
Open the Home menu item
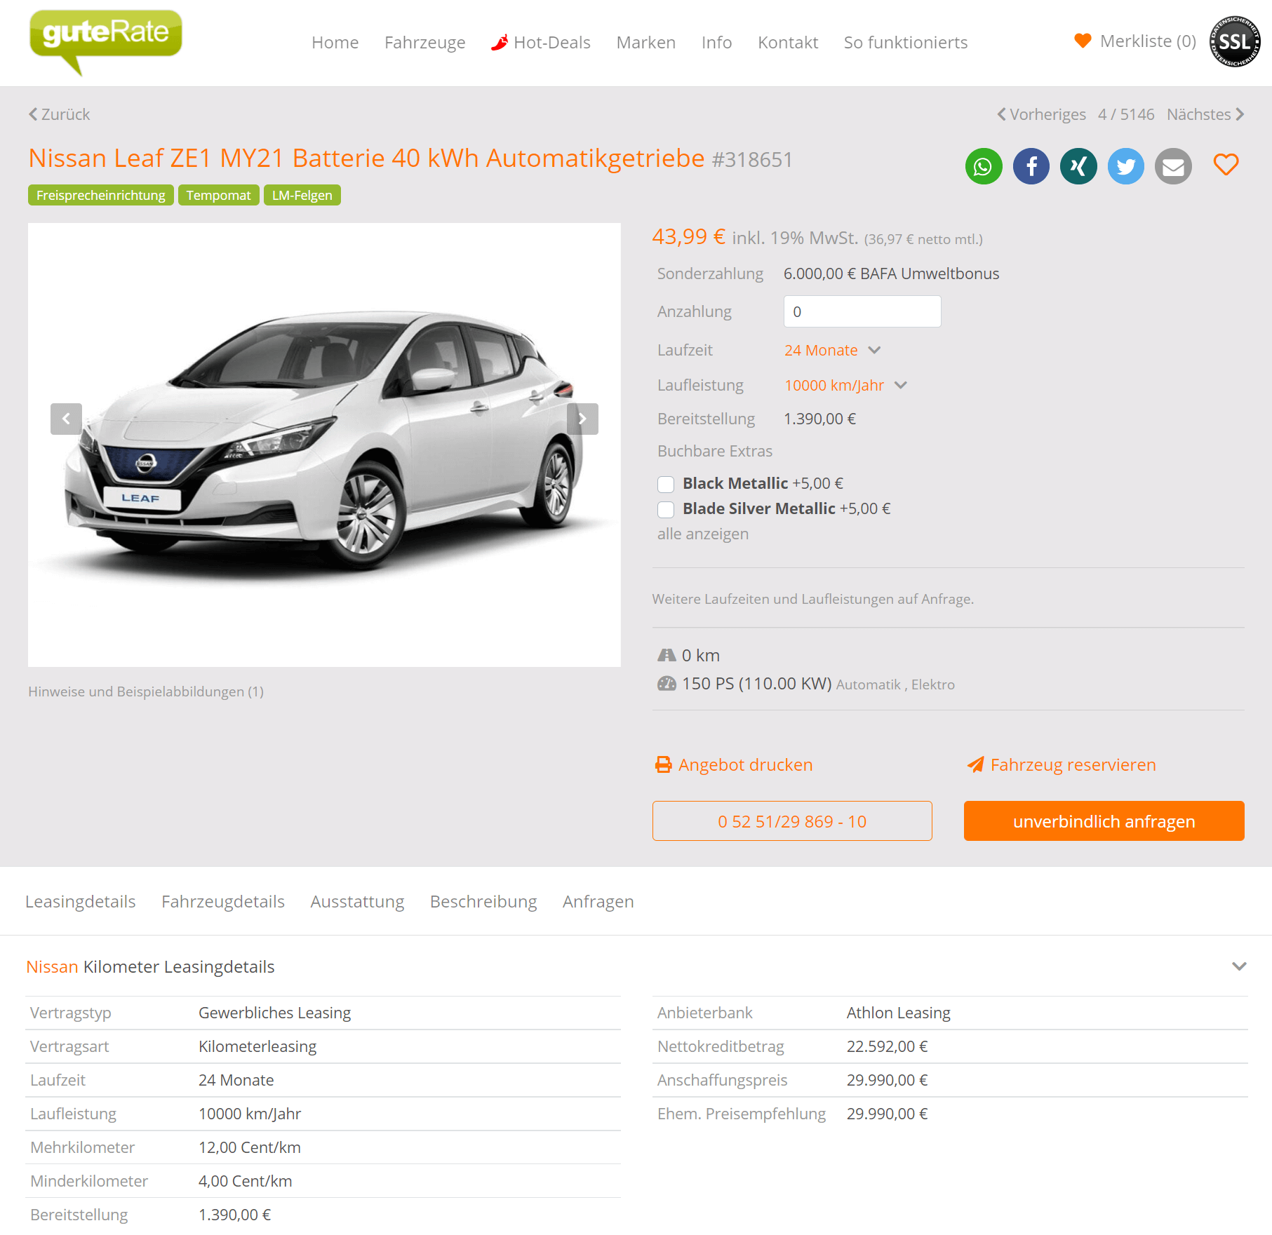tap(335, 42)
